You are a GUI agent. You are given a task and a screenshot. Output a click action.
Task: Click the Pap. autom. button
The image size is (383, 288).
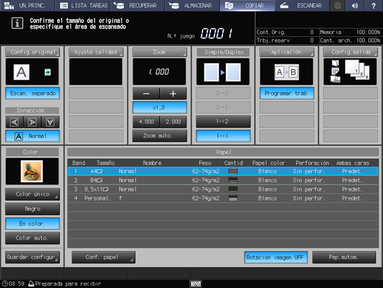pyautogui.click(x=344, y=258)
